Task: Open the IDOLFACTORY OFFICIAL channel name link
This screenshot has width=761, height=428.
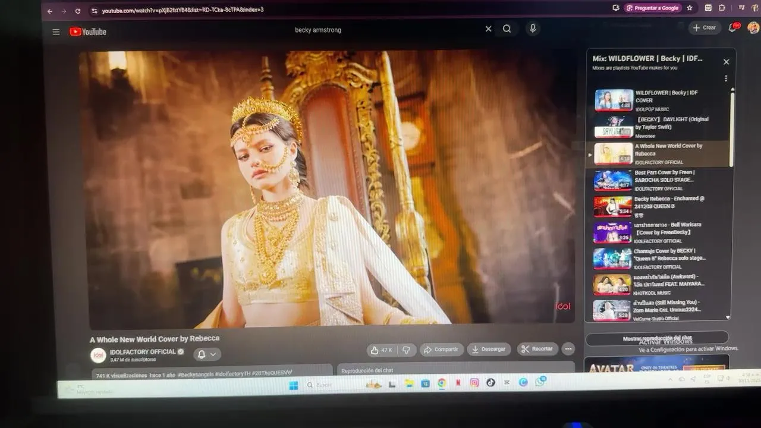Action: tap(143, 352)
